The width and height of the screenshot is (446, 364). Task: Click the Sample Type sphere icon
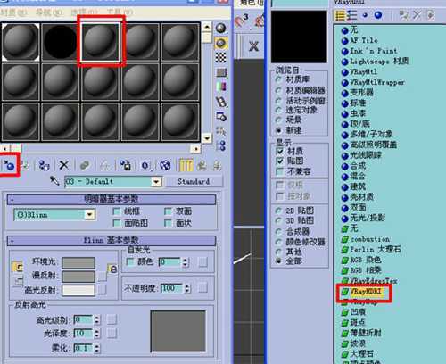pos(221,29)
